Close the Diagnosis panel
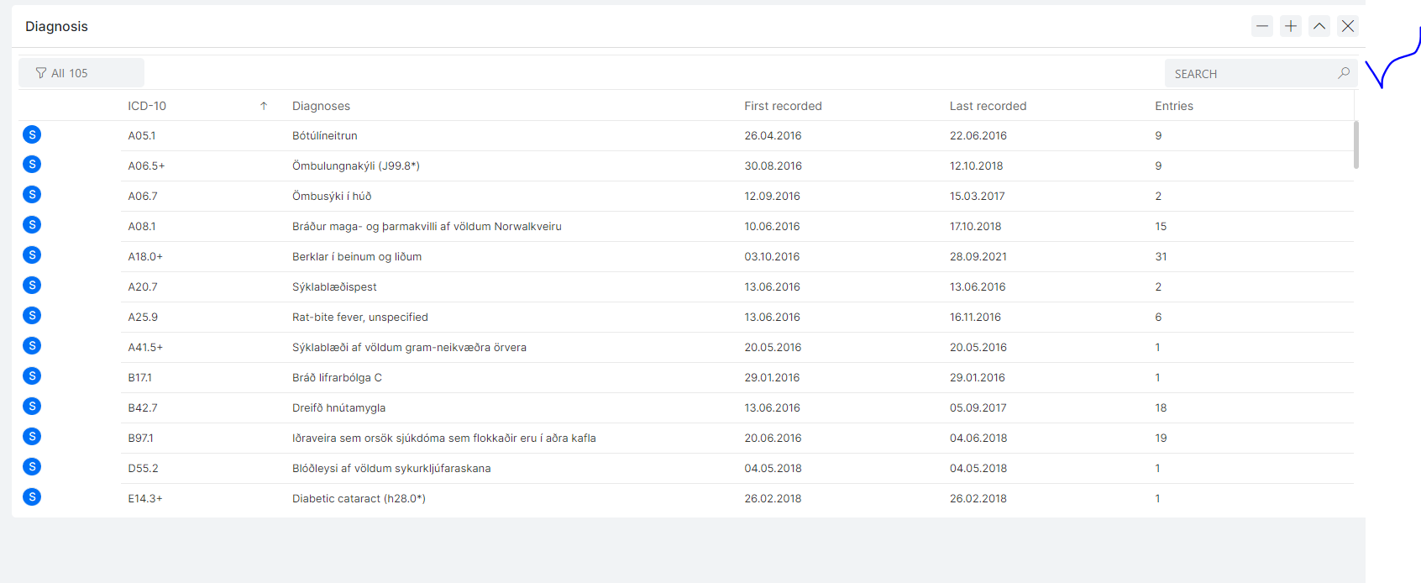The width and height of the screenshot is (1421, 583). [x=1348, y=26]
